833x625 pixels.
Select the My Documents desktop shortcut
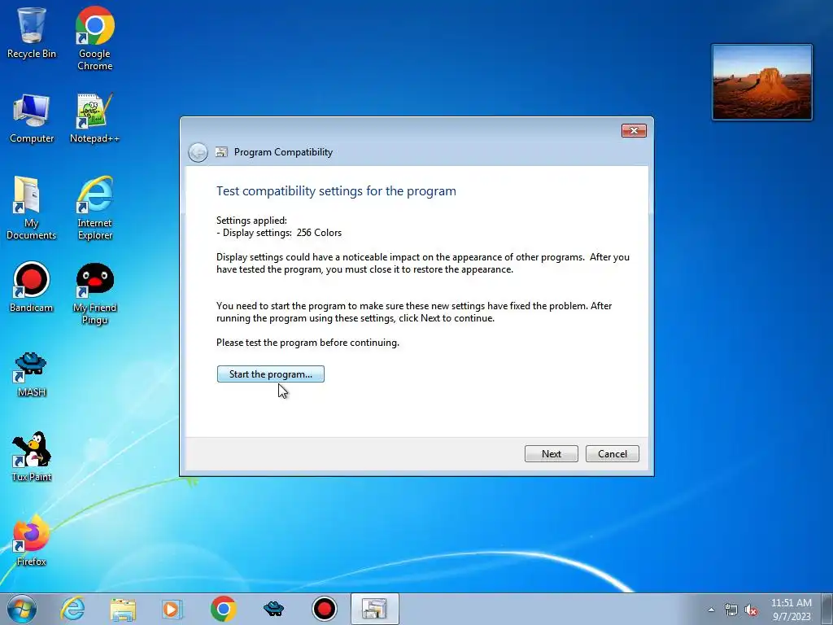(x=32, y=208)
